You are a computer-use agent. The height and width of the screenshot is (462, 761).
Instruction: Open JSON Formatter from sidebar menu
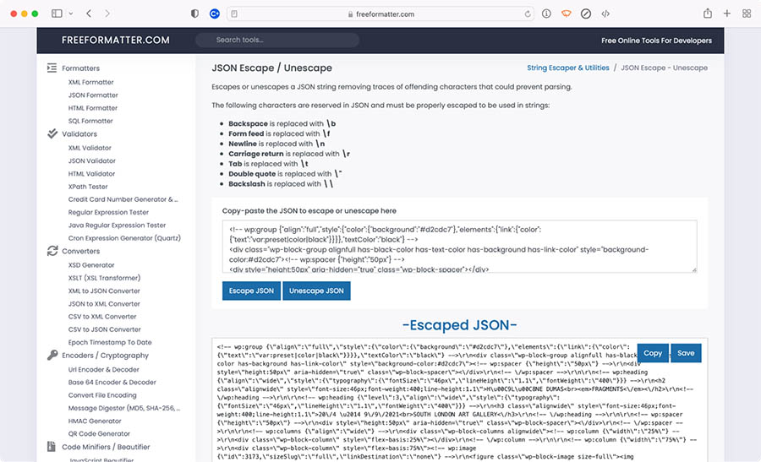pos(93,95)
